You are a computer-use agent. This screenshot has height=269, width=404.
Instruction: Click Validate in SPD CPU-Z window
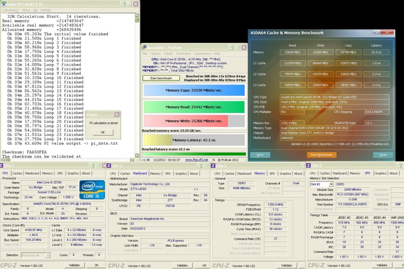[x=381, y=265]
